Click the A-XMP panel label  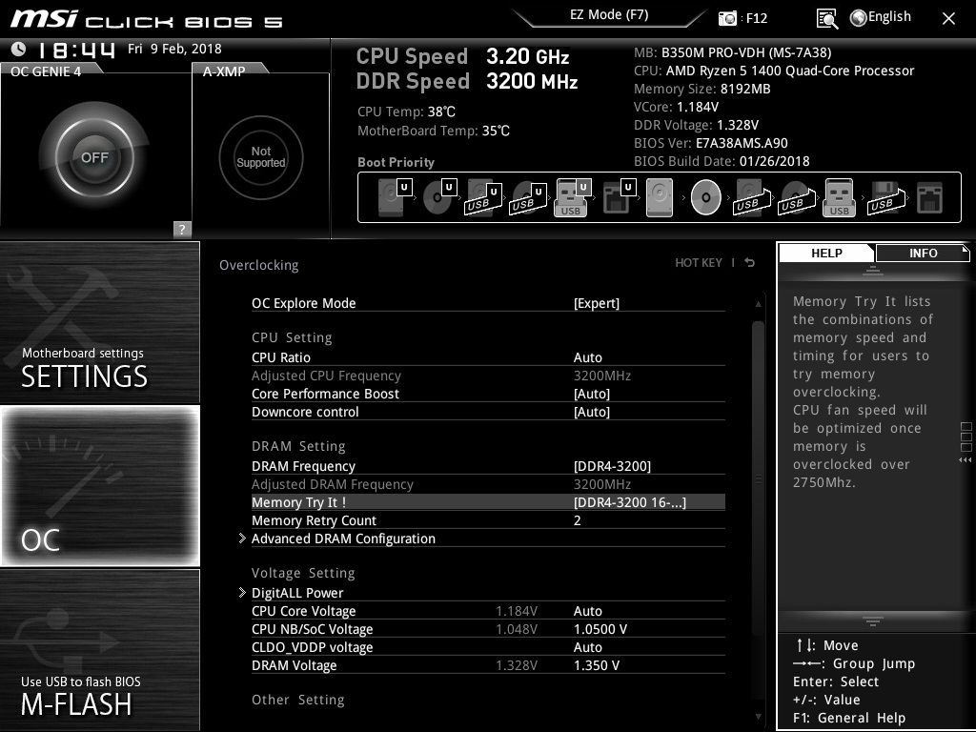(224, 71)
